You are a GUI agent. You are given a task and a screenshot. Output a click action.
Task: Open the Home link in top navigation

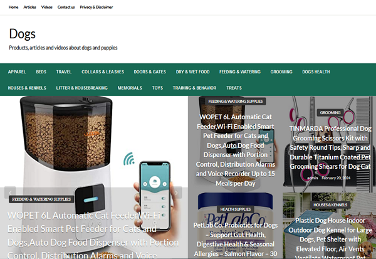click(13, 7)
